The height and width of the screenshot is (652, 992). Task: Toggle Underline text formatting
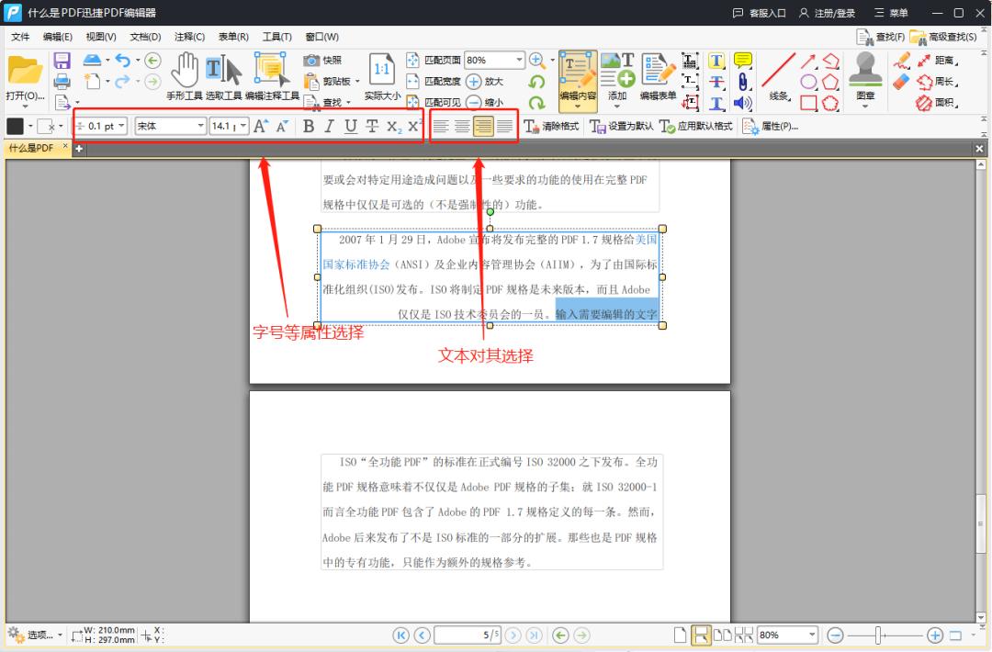tap(350, 127)
